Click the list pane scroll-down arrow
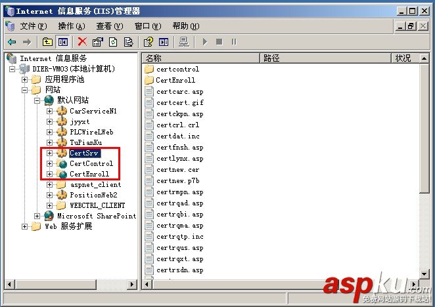Viewport: 435px width, 307px height. point(424,274)
